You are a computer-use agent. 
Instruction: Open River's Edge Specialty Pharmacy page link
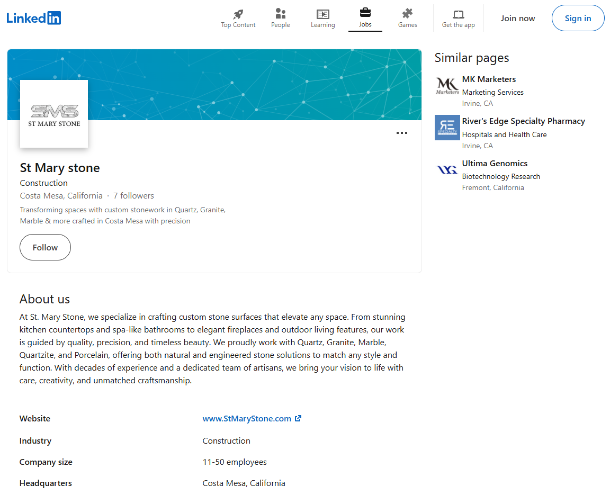point(524,121)
